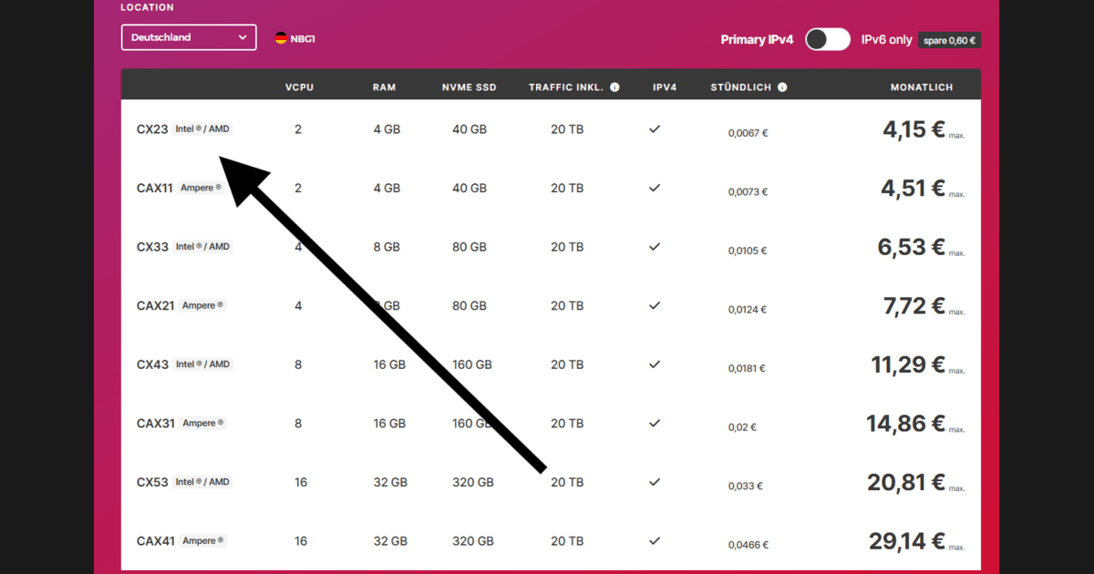The image size is (1094, 574).
Task: Click the IPv4 checkmark in the CAX11 row
Action: point(655,188)
